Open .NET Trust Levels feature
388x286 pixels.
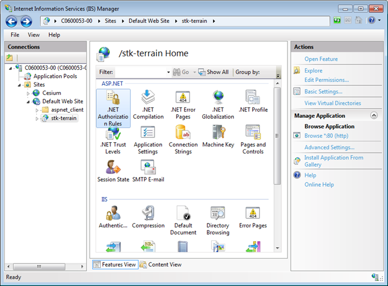click(x=113, y=140)
